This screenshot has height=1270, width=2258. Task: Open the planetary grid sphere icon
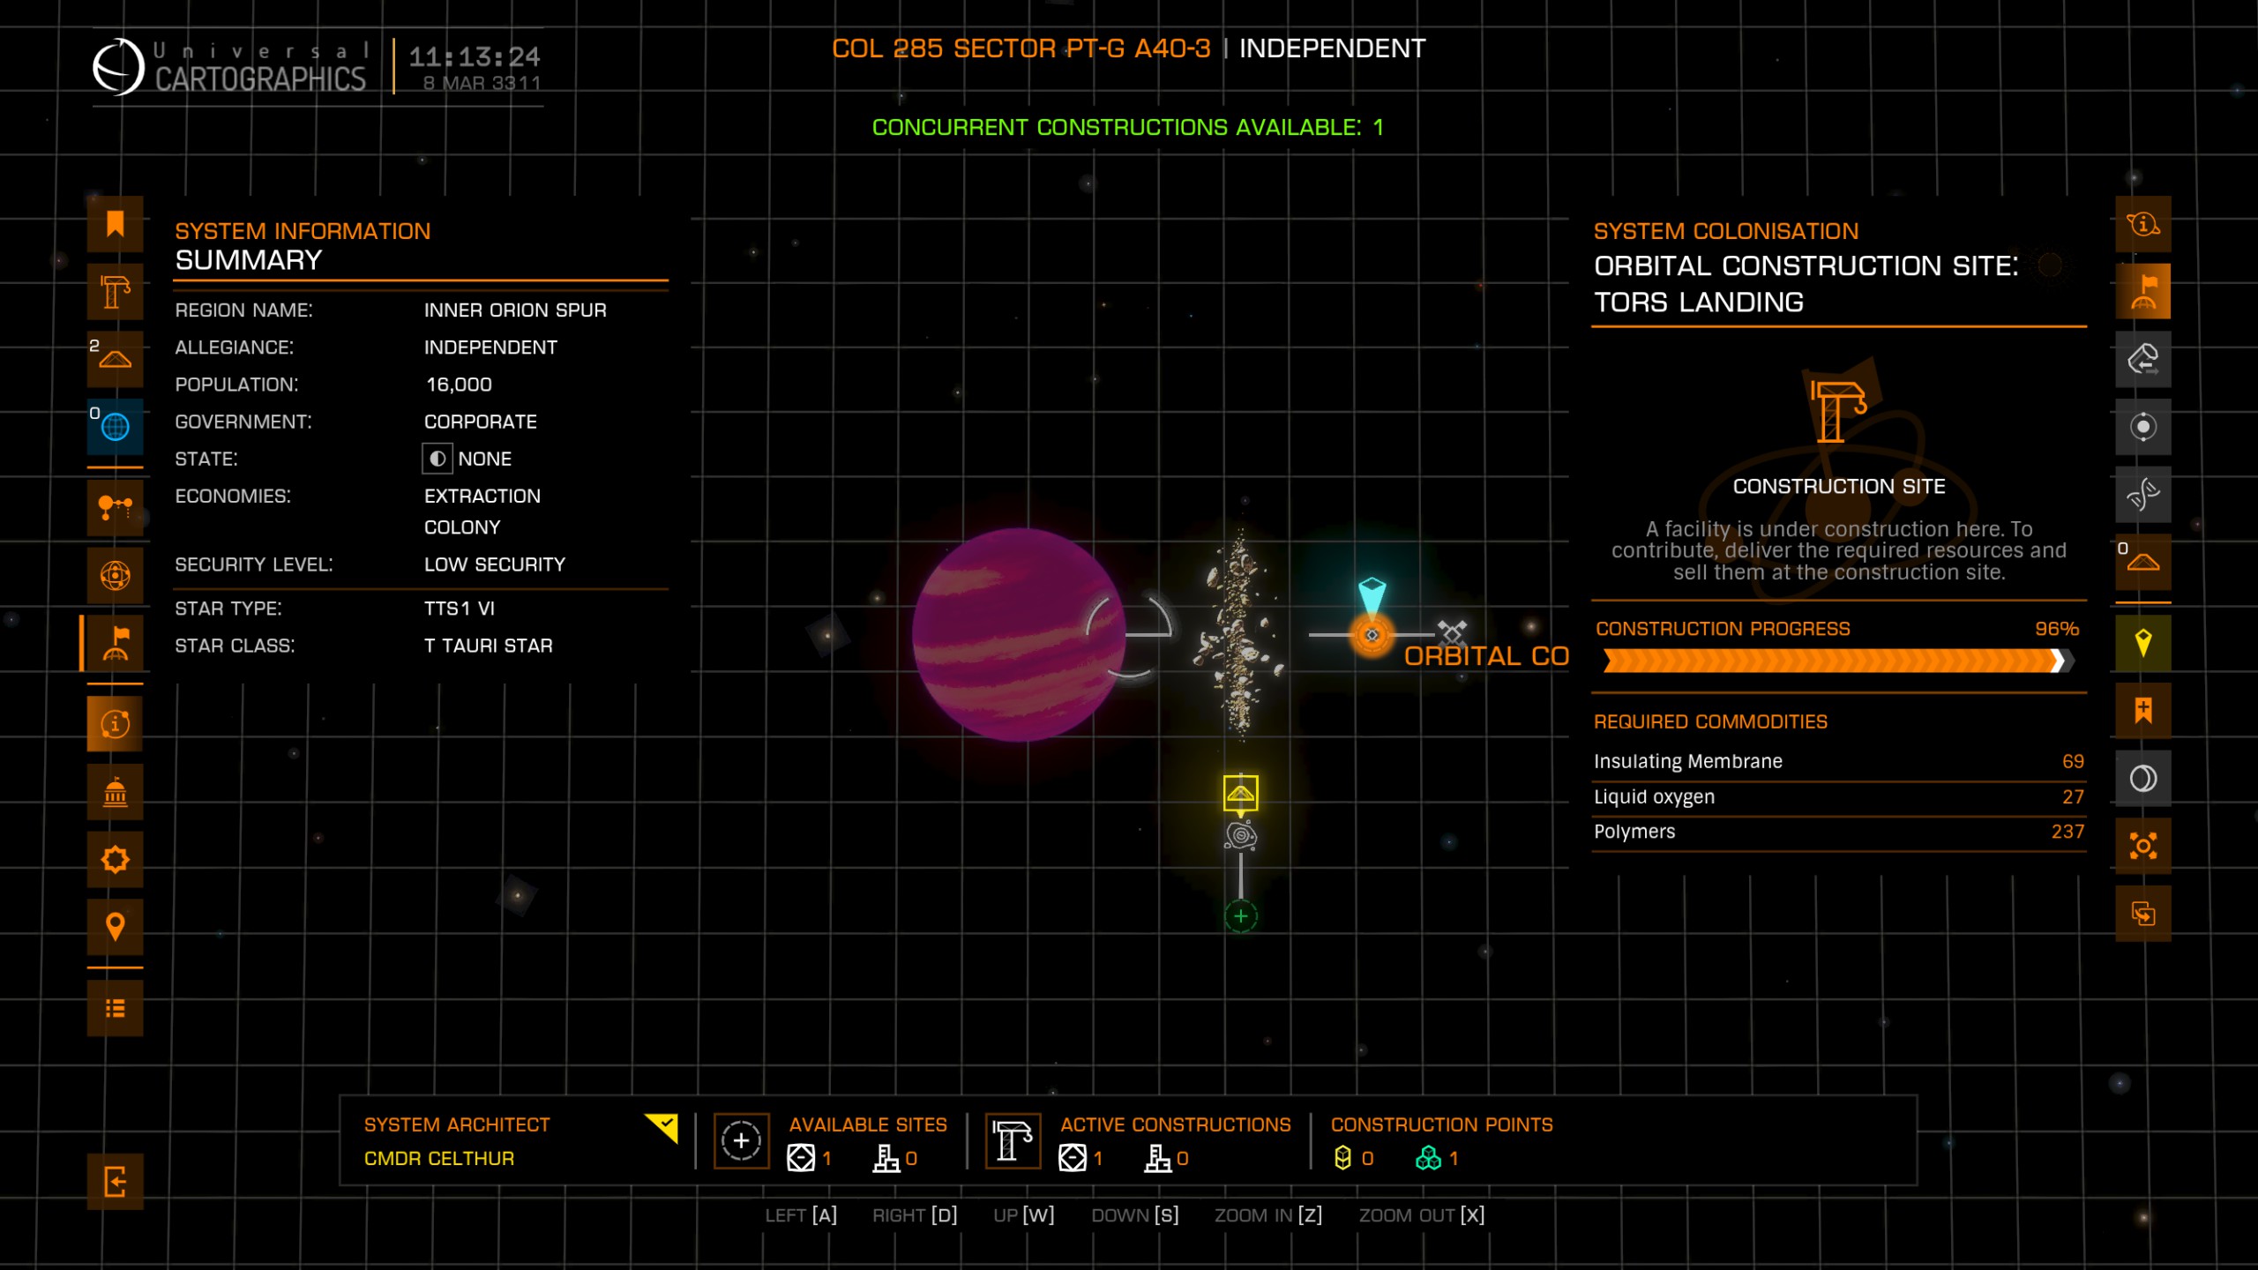pos(115,576)
